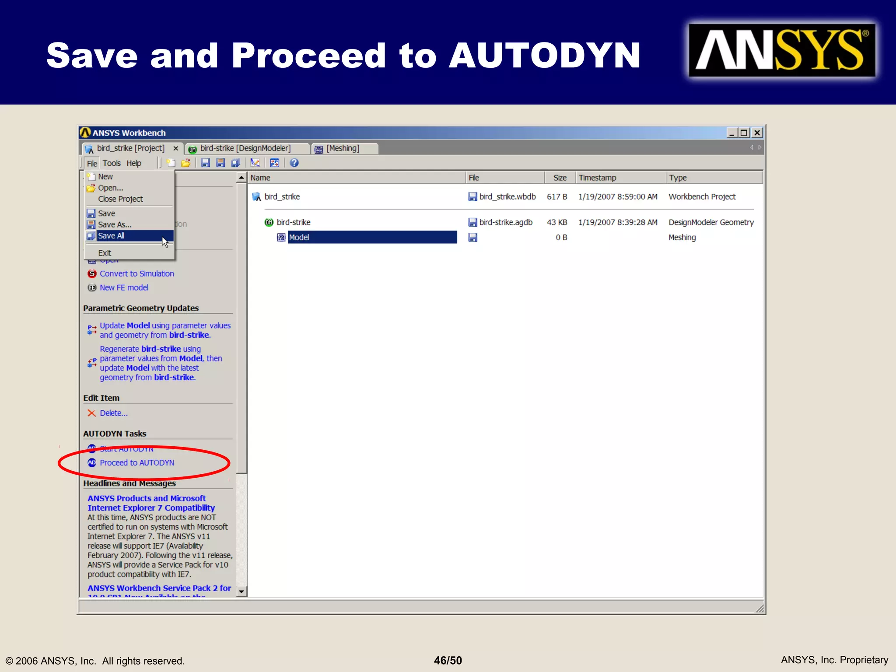Click the bird_strike.wbdb file name

[x=507, y=197]
